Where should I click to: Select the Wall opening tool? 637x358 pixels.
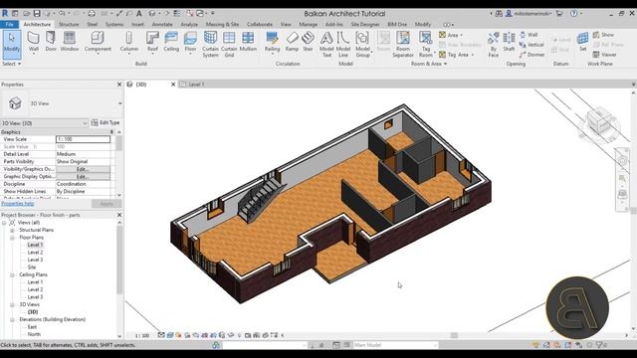point(529,35)
